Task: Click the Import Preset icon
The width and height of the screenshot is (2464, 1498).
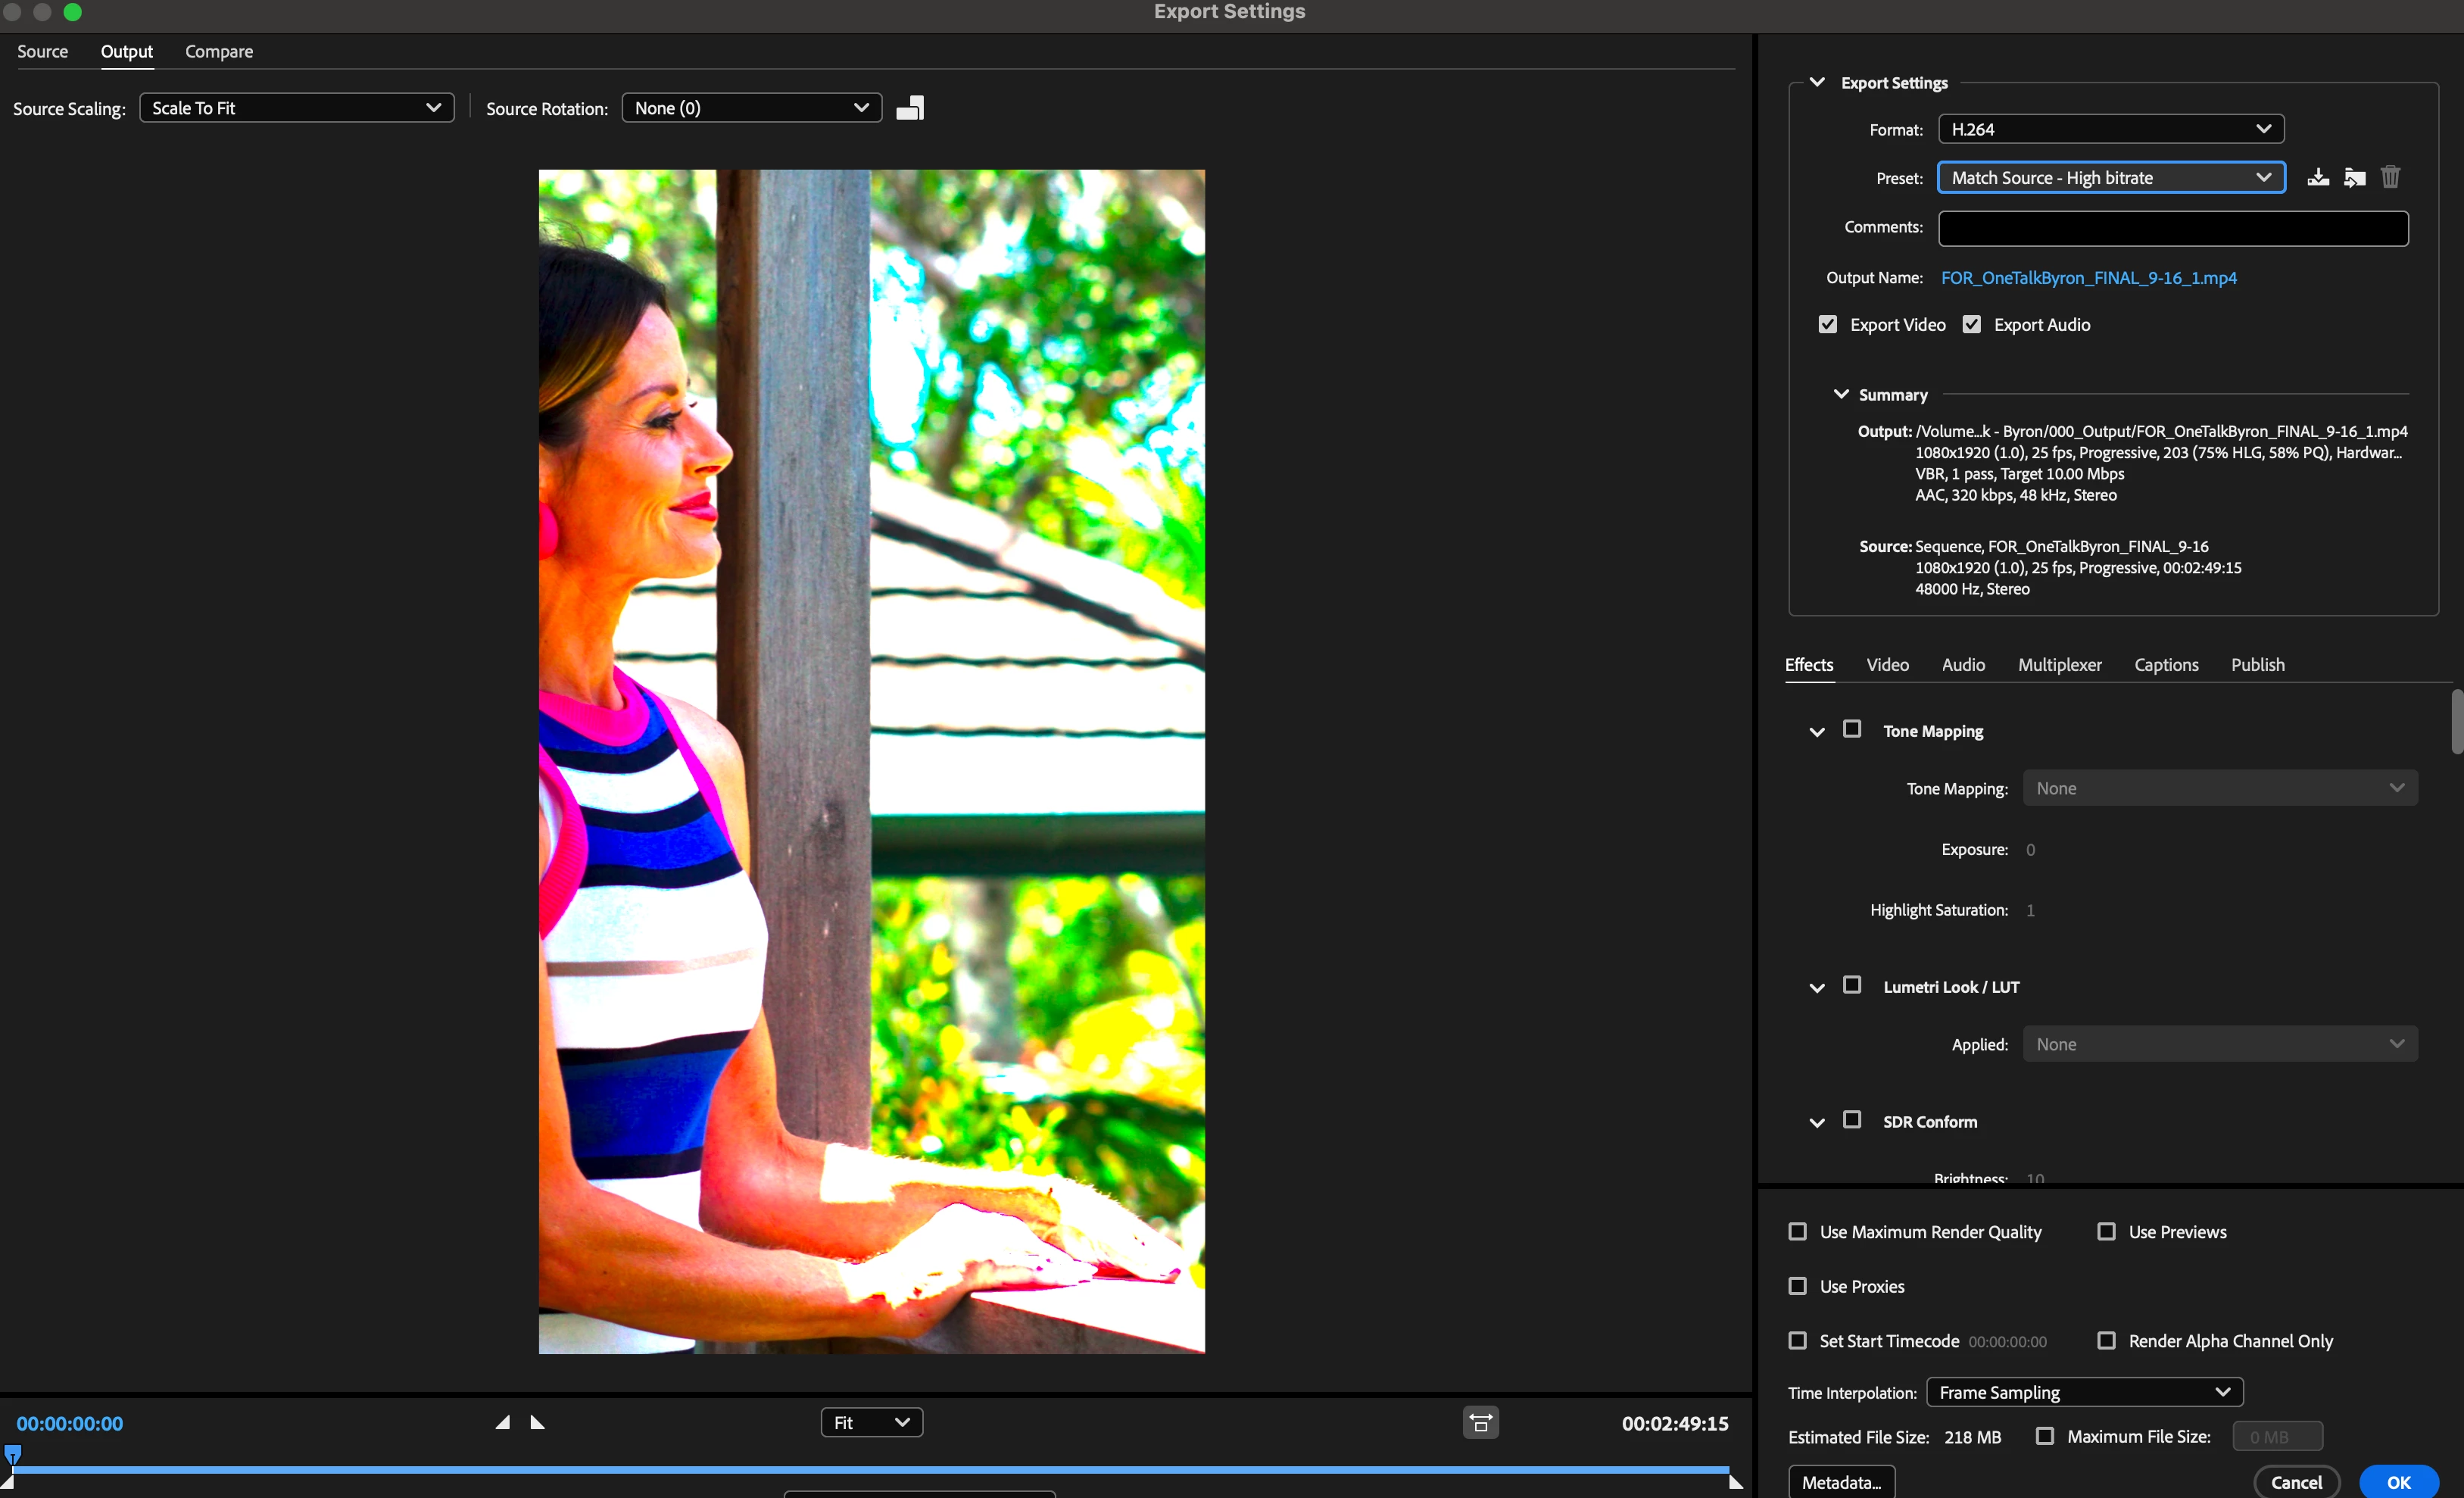Action: [x=2354, y=178]
